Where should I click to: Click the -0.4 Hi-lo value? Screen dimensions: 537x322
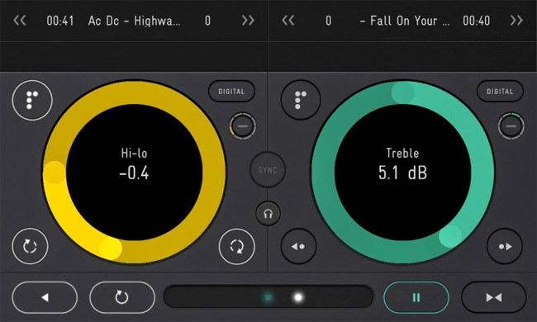134,173
